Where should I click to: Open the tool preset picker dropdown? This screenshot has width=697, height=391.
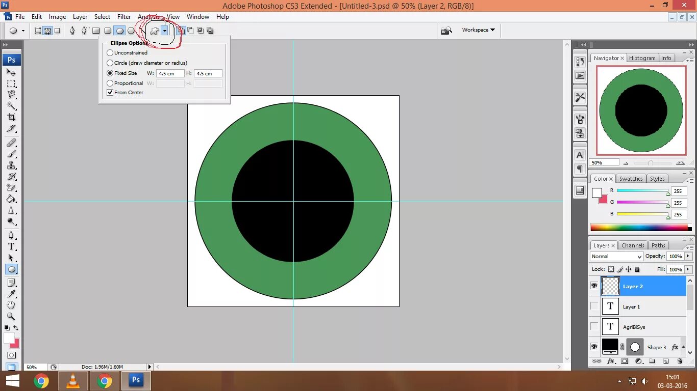[23, 31]
